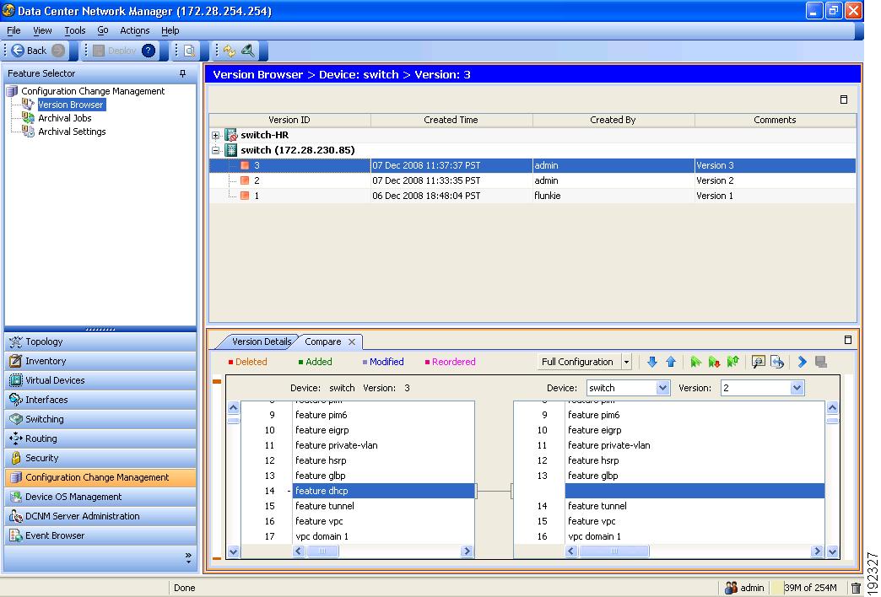Click the Back button
Image resolution: width=881 pixels, height=597 pixels.
[30, 51]
